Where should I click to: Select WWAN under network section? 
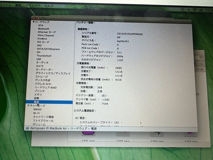point(37,110)
